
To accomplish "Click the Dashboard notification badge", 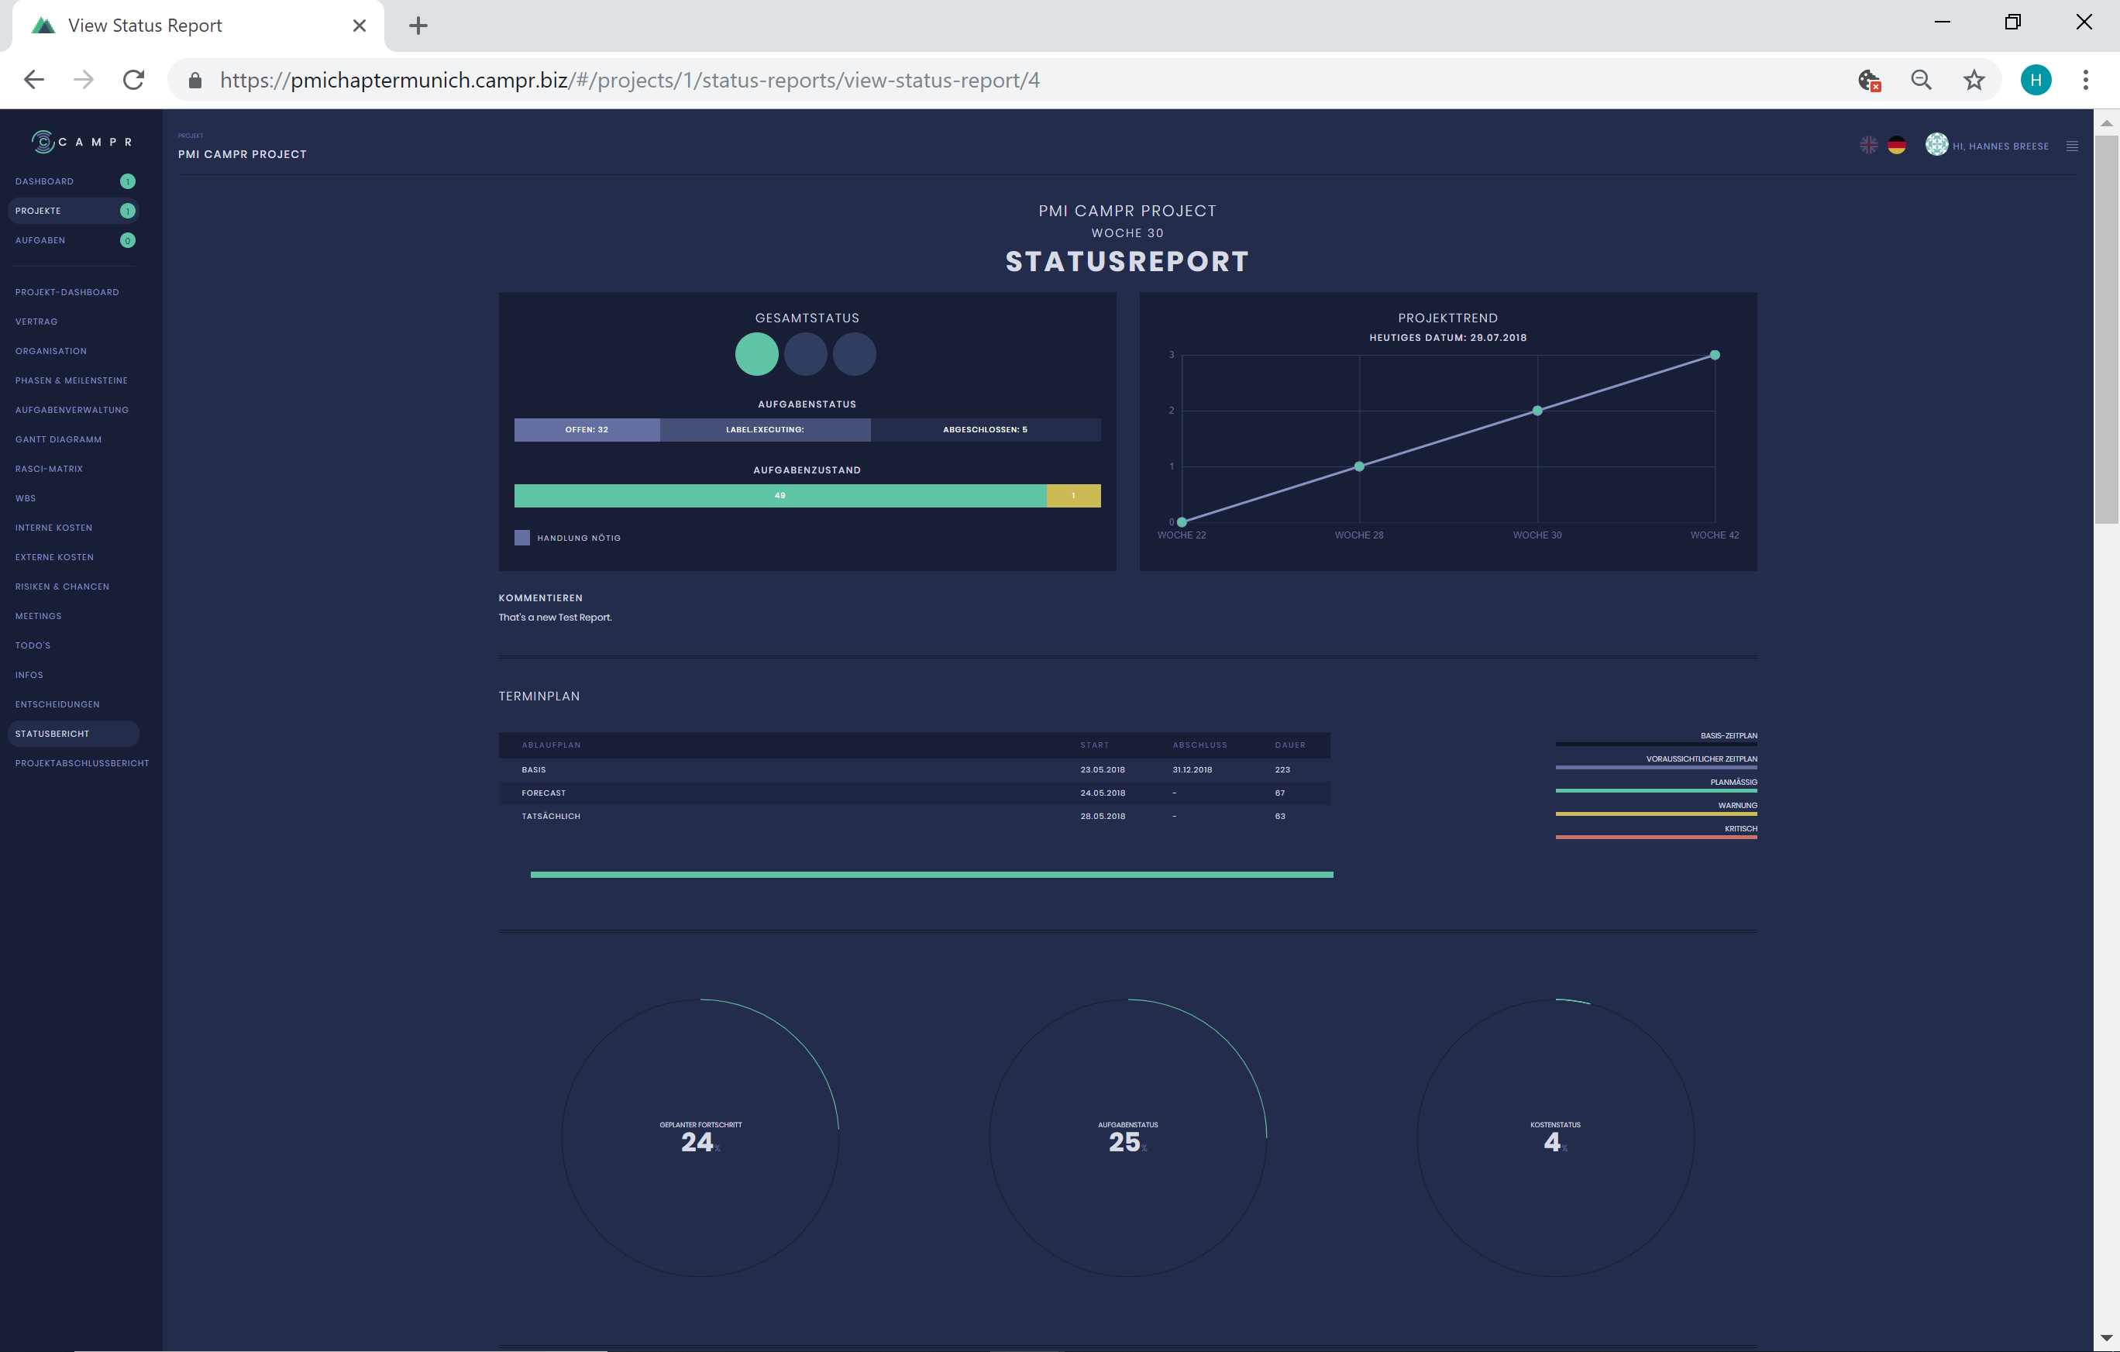I will pyautogui.click(x=128, y=181).
